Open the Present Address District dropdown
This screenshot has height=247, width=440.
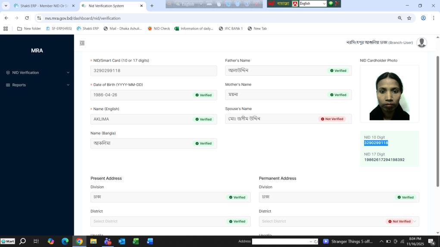coord(170,221)
